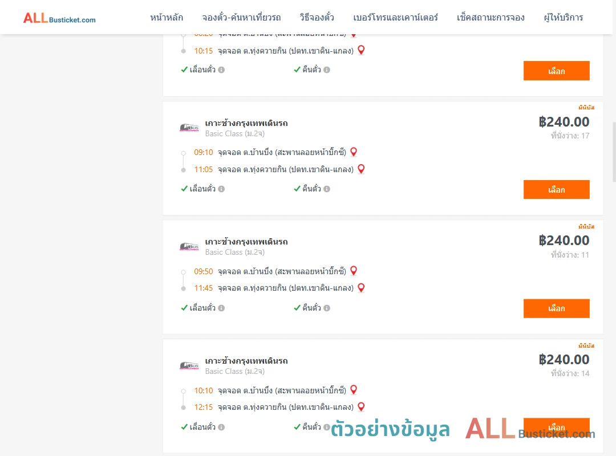This screenshot has height=456, width=616.
Task: Click seats available ที่นั่งว่าง: 17
Action: click(x=570, y=136)
